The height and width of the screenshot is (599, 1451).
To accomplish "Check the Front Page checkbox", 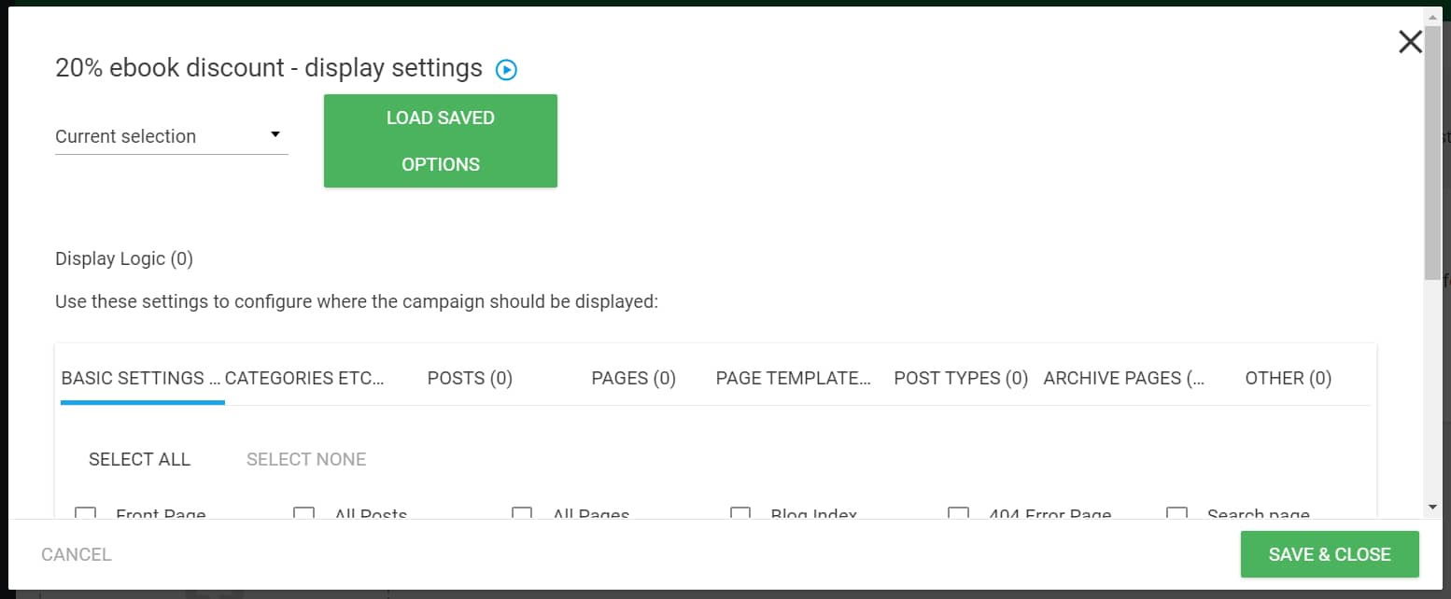I will (86, 513).
